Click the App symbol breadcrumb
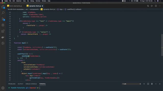163x91 pixels. point(60,9)
